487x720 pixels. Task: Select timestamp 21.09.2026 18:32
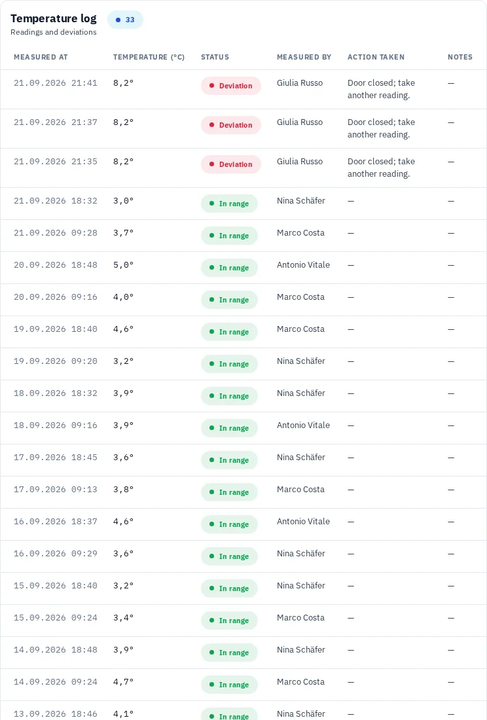56,201
